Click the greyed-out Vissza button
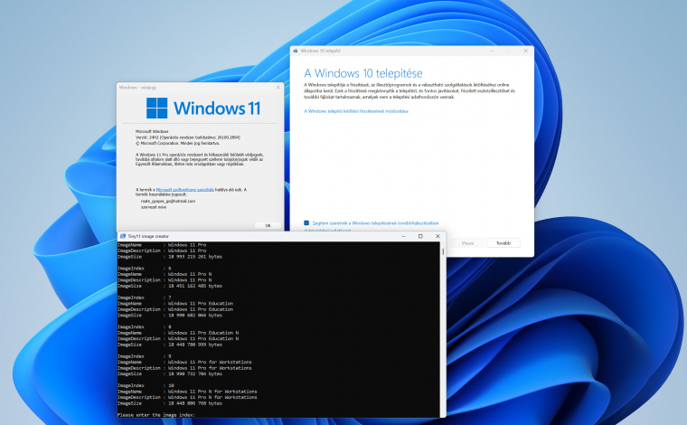This screenshot has height=425, width=687. coord(467,242)
